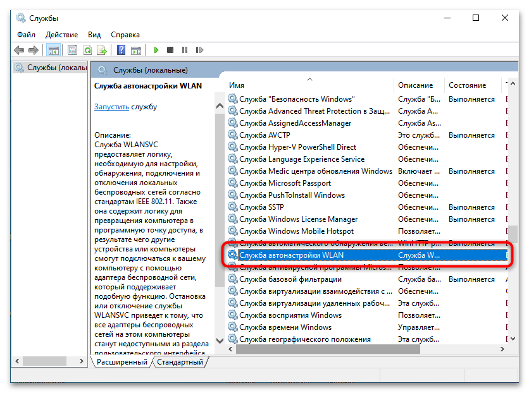
Task: Click tree pane scroll-right arrow
Action: [x=81, y=361]
